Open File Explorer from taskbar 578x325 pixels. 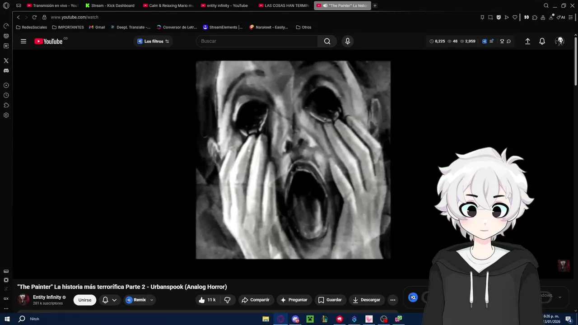tap(266, 319)
